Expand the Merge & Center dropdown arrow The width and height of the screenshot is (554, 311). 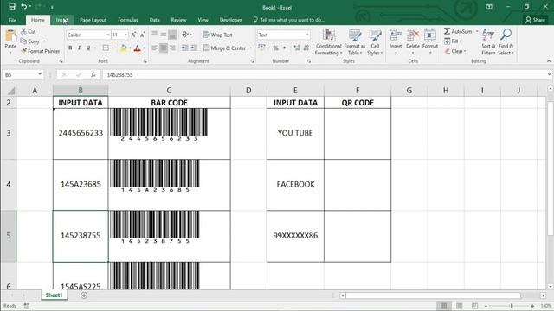coord(250,48)
